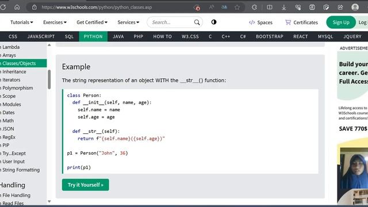
Task: Click the Sign Up button
Action: [341, 22]
